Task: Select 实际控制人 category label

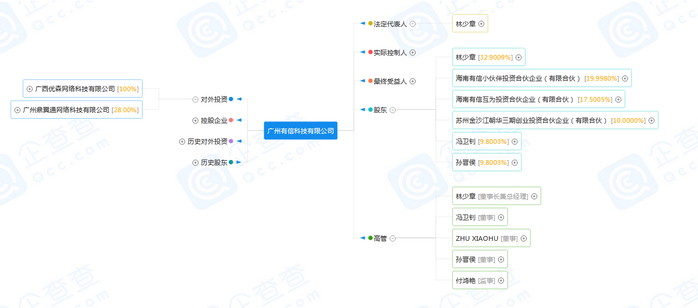Action: (391, 53)
